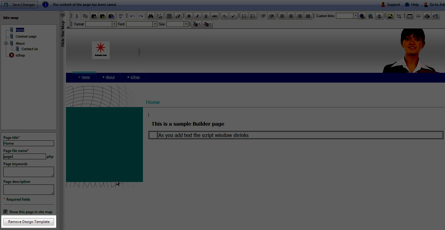Toggle bold formatting

(189, 16)
